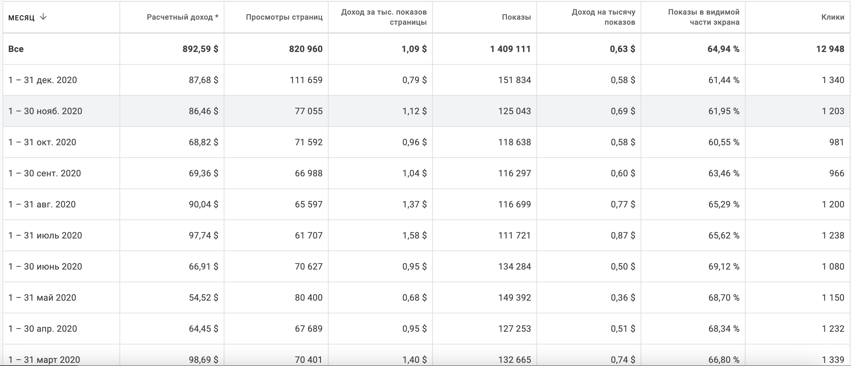The image size is (851, 366).
Task: Click total revenue value 892,59 $
Action: (x=200, y=49)
